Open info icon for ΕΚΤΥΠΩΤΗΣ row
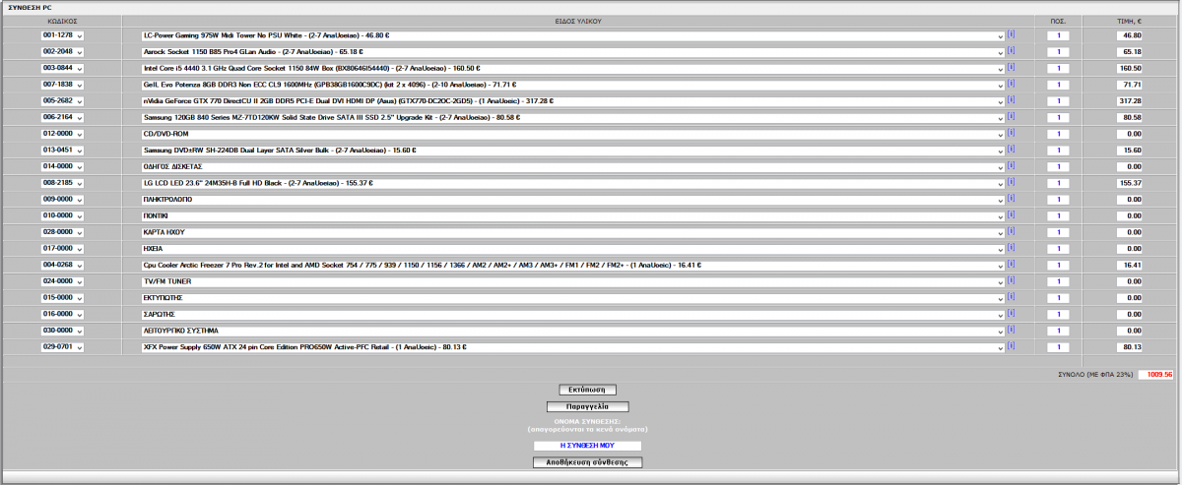The width and height of the screenshot is (1182, 485). tap(1011, 297)
